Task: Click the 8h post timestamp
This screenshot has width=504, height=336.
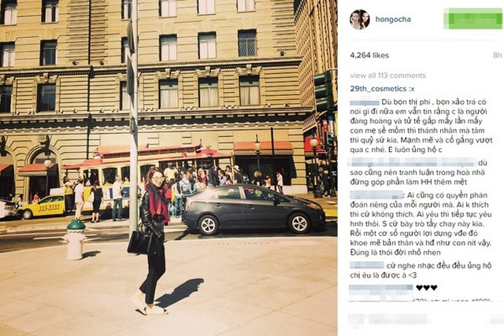Action: [x=497, y=55]
